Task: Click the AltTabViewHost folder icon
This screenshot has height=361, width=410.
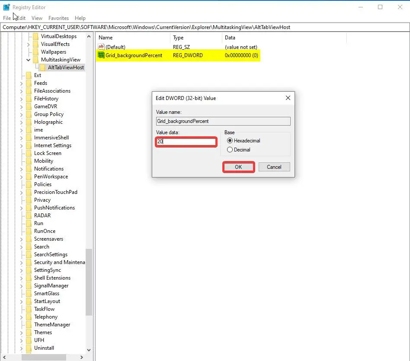Action: click(43, 68)
